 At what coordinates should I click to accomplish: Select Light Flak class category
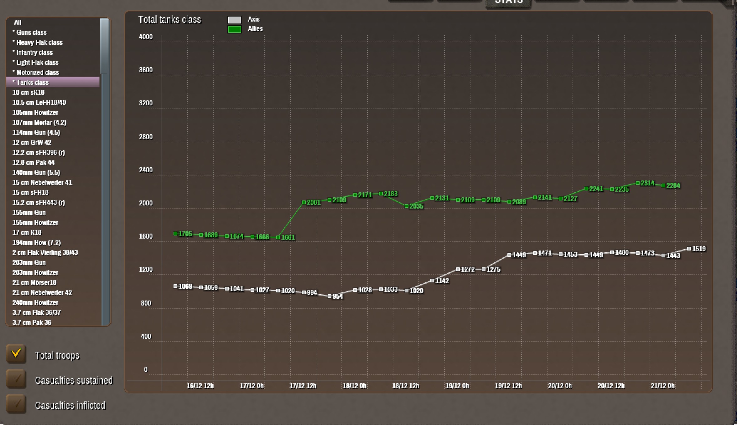click(x=37, y=62)
